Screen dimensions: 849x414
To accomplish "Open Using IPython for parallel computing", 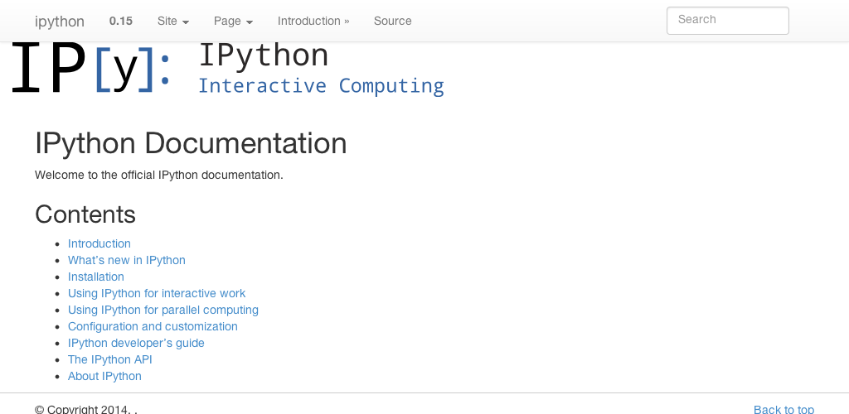I will pyautogui.click(x=163, y=310).
